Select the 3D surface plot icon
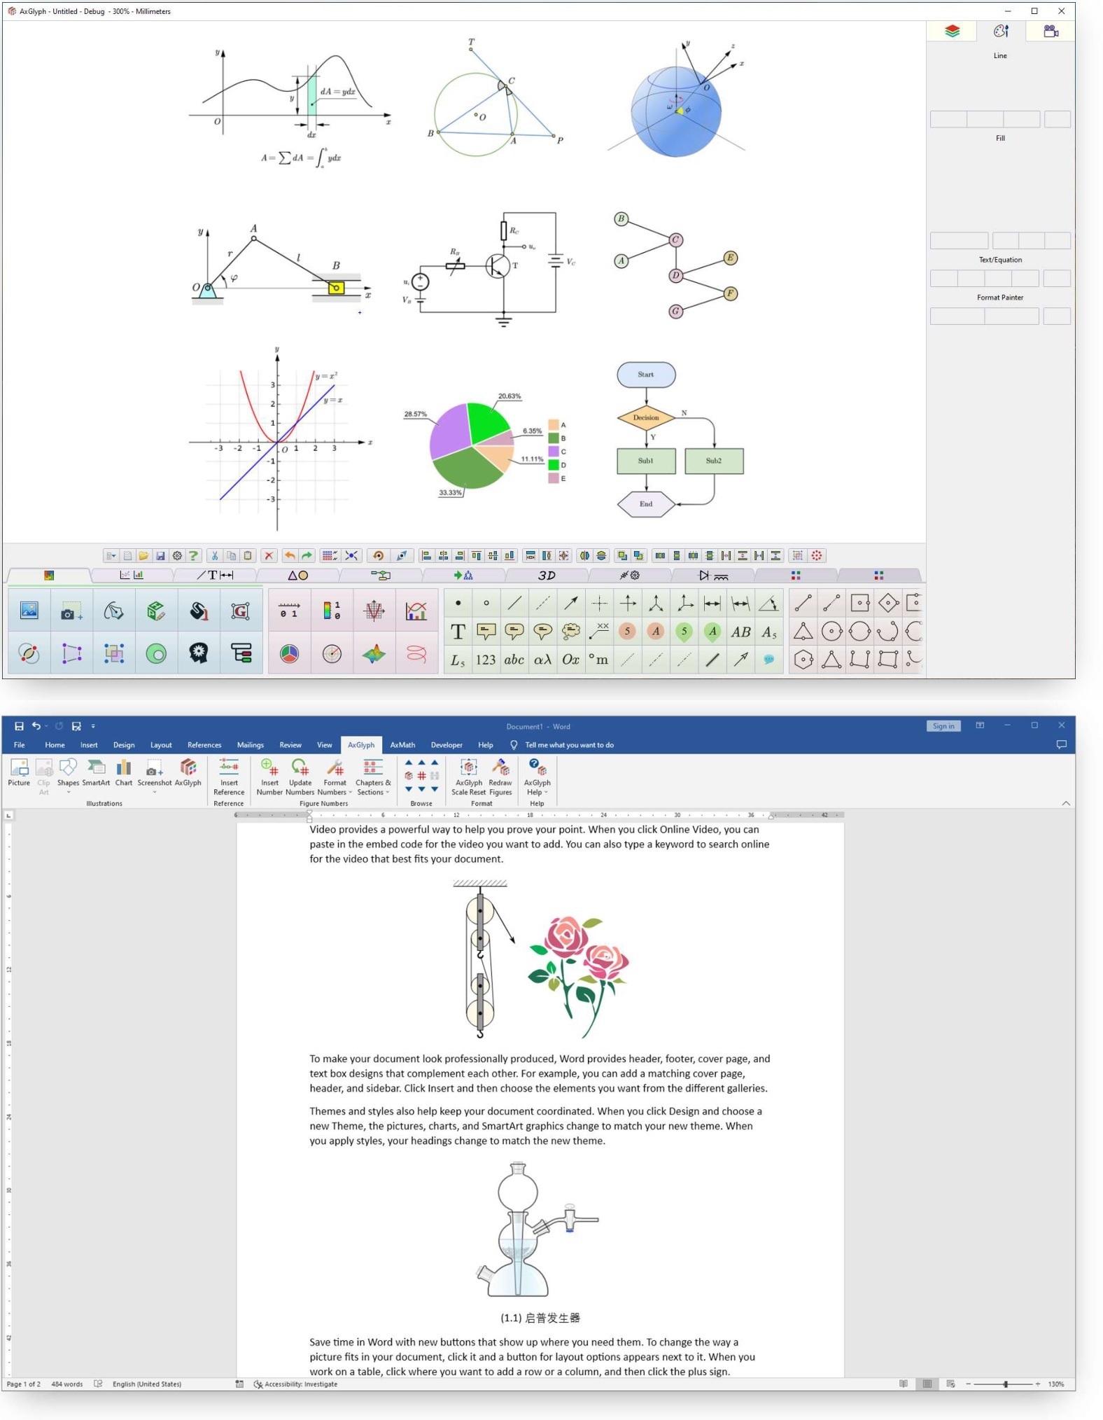 point(374,654)
